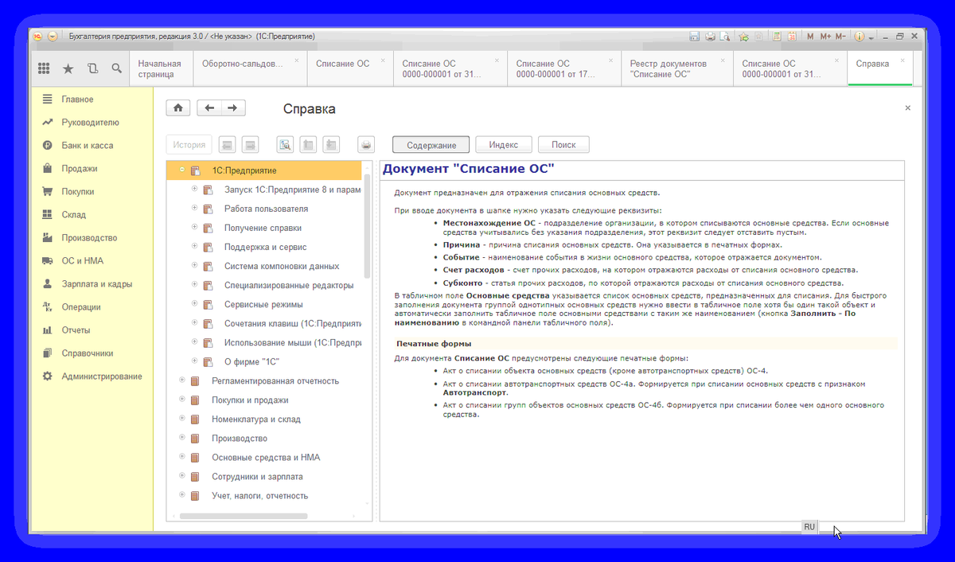
Task: Go to the next help topic icon
Action: click(x=331, y=145)
